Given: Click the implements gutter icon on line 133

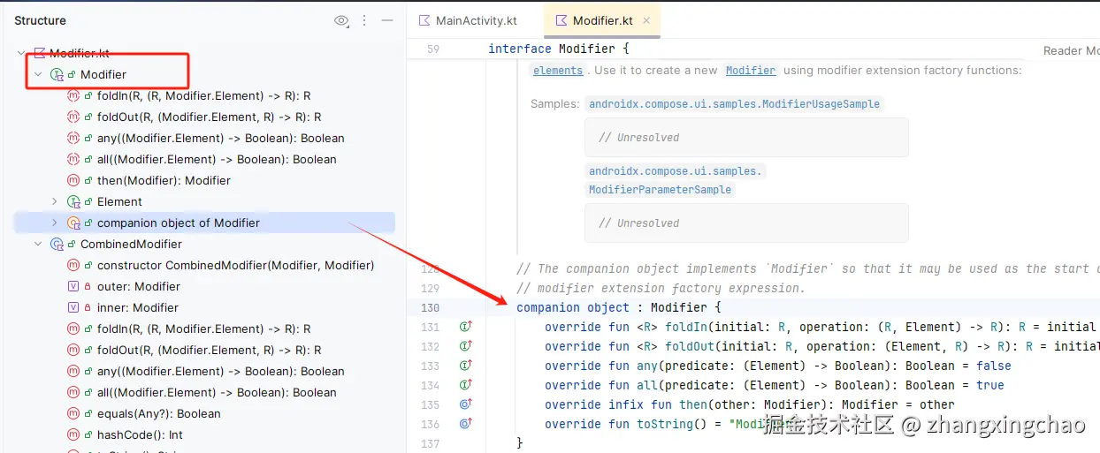Looking at the screenshot, I should point(465,366).
